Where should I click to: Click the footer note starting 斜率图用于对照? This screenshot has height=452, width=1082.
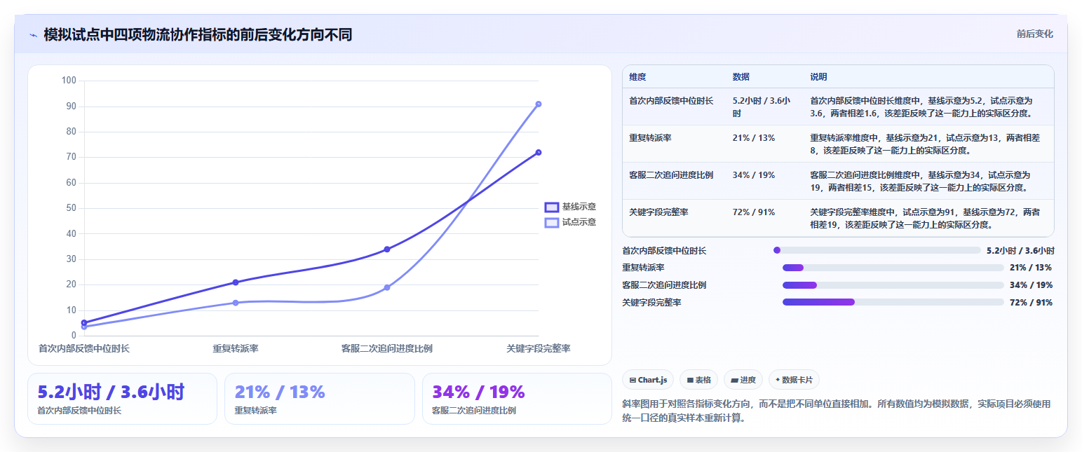pos(836,411)
